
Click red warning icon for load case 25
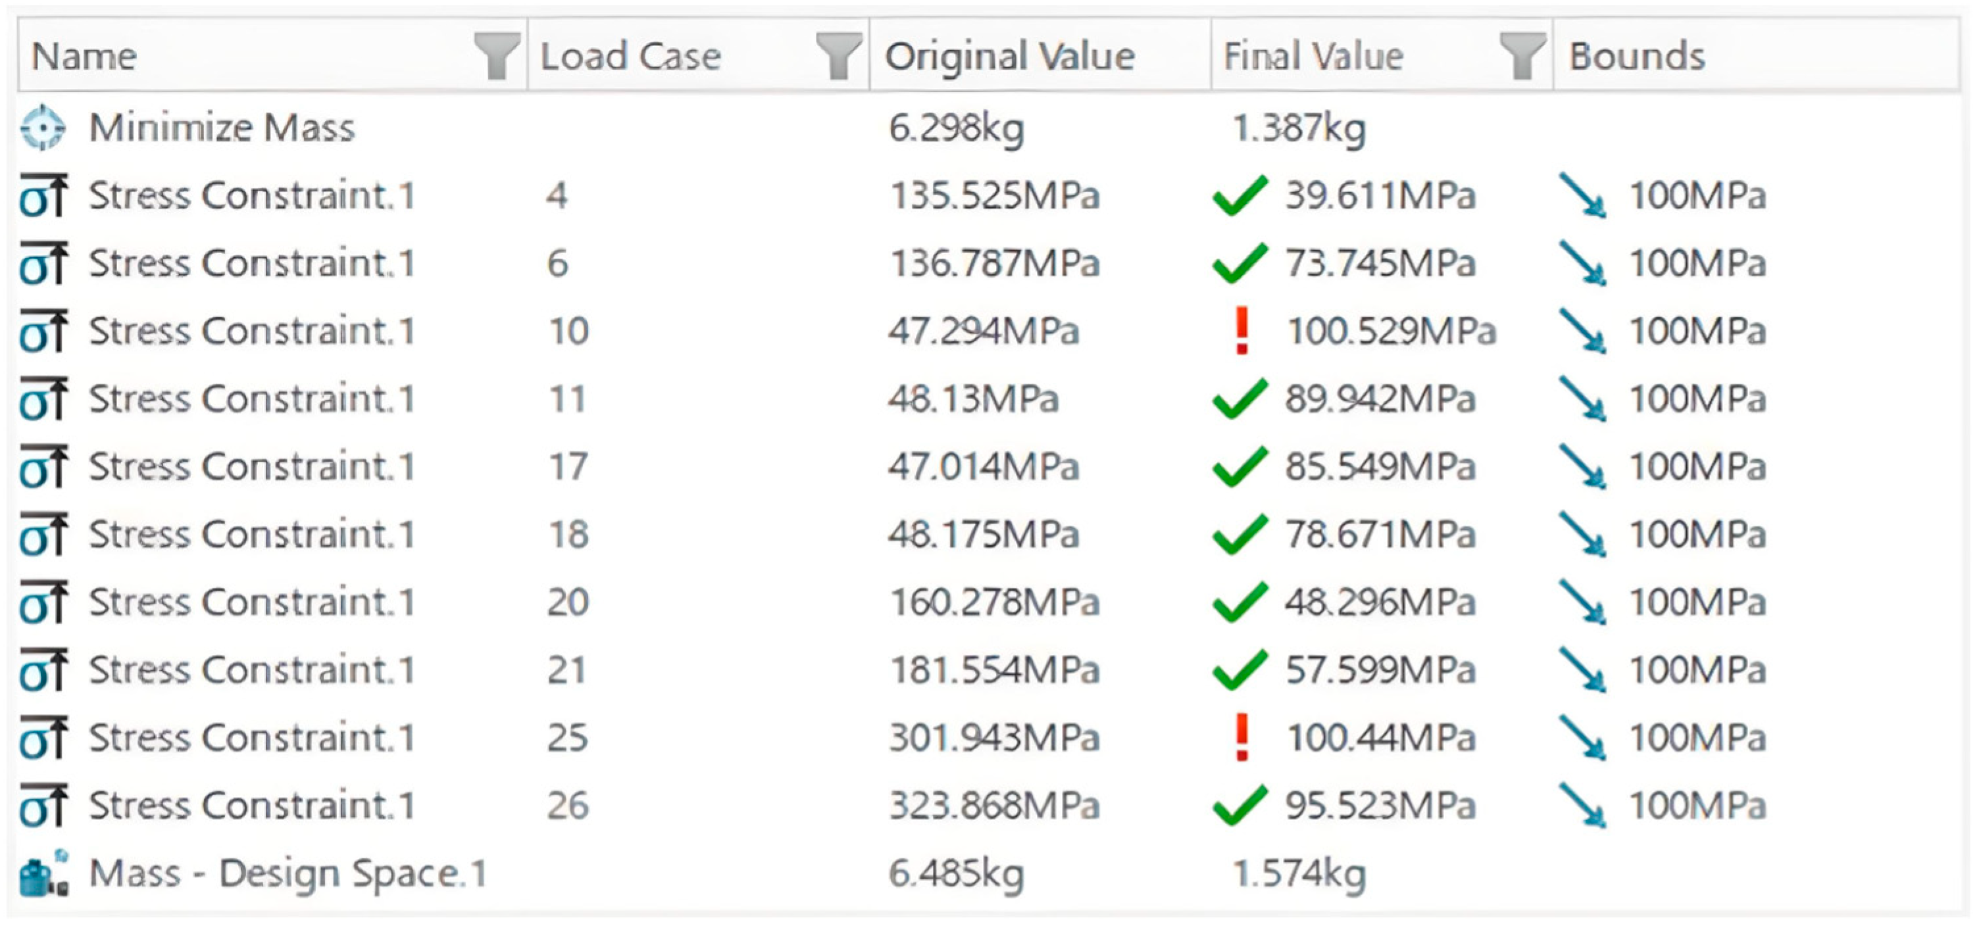tap(1241, 737)
